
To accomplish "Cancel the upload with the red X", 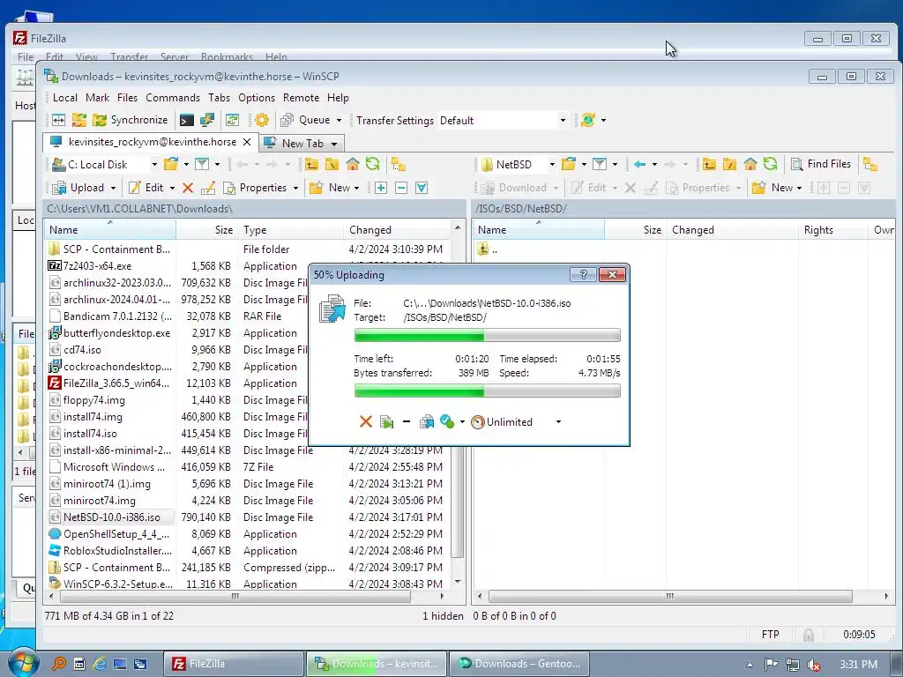I will (x=366, y=422).
